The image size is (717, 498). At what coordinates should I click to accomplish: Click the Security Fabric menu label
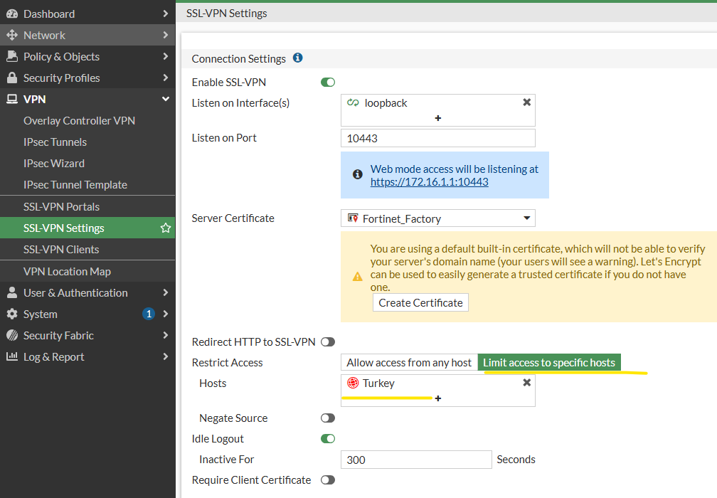(58, 336)
